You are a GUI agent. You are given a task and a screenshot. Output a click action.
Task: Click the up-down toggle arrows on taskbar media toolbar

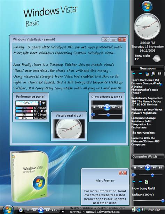click(63, 208)
